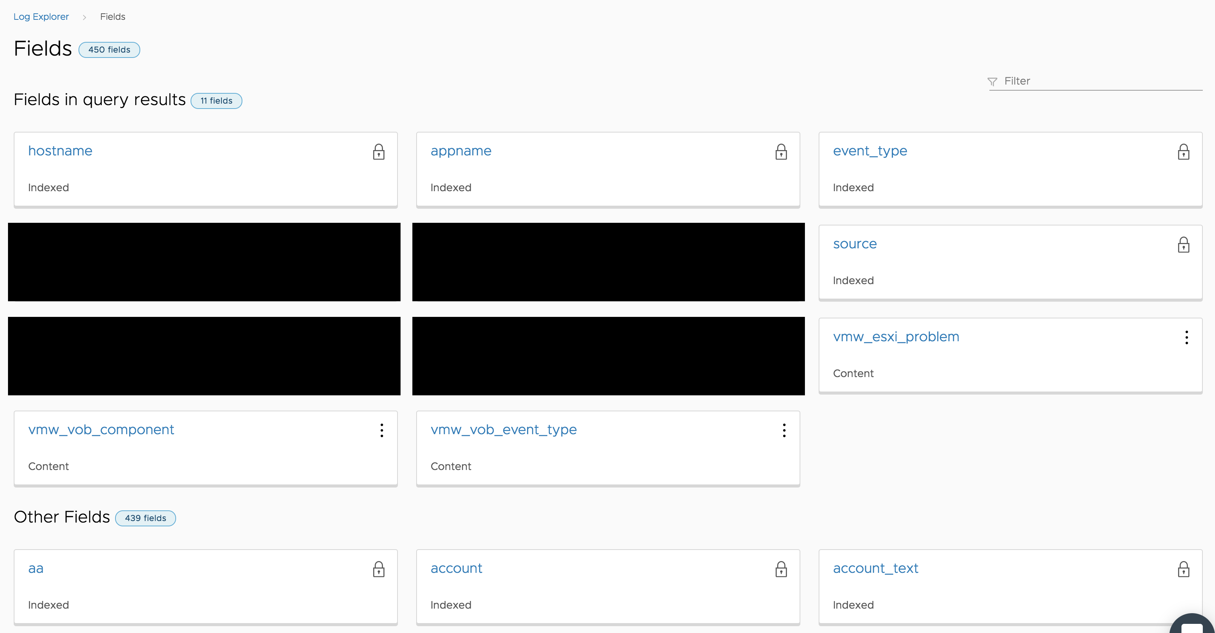Click the lock icon on account card
1215x633 pixels.
coord(781,569)
